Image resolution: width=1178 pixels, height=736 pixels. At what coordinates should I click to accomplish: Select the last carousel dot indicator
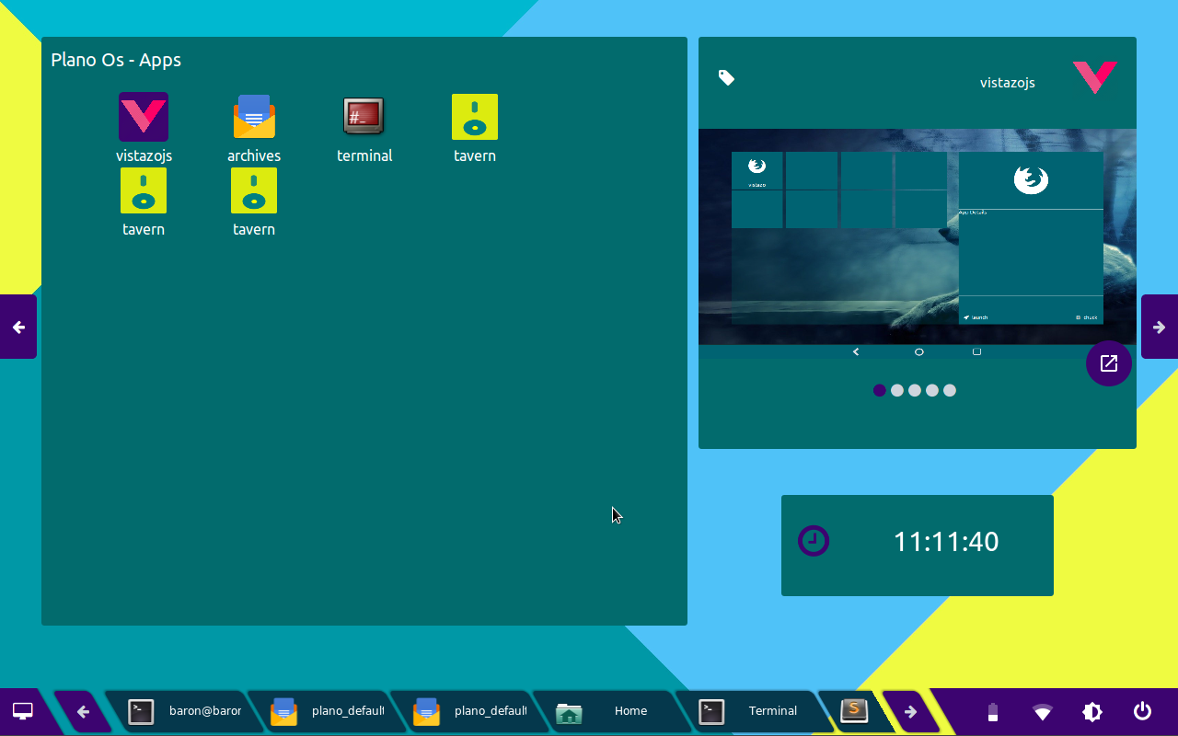pyautogui.click(x=950, y=390)
